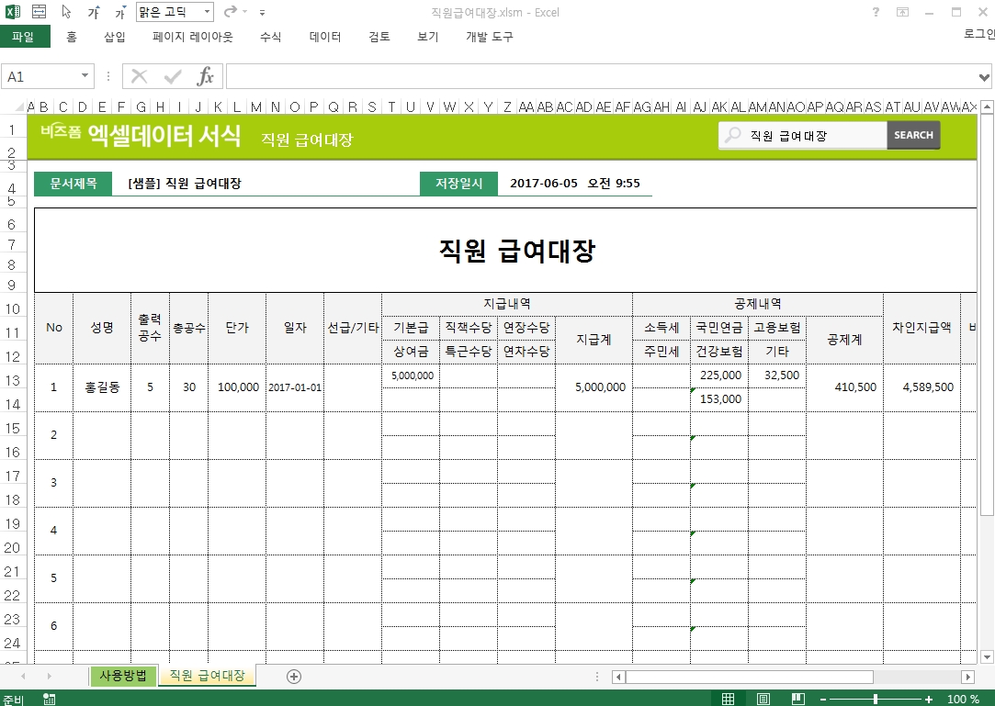Click the Help question mark icon
This screenshot has width=995, height=706.
876,12
